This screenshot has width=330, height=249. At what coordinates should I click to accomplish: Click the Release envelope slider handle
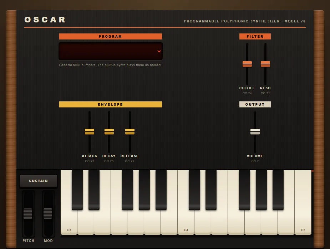click(130, 132)
